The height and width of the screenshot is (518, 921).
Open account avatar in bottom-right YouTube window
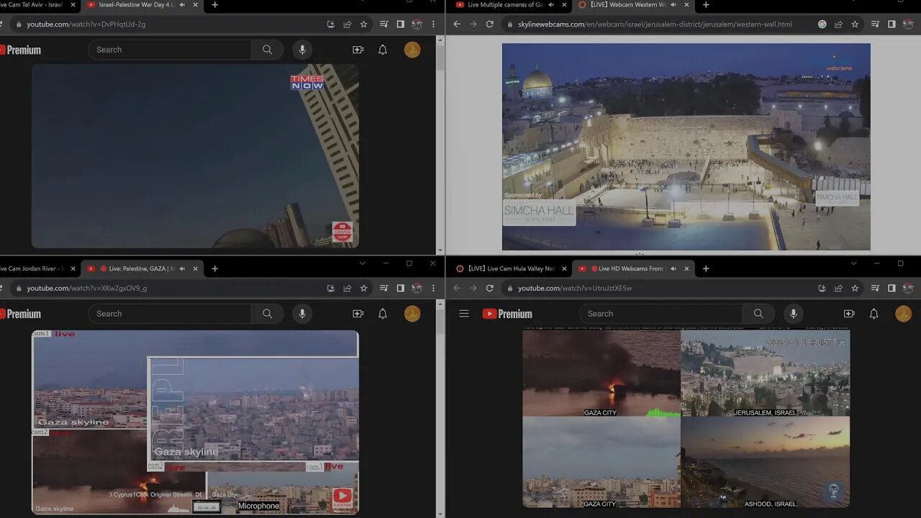pyautogui.click(x=904, y=314)
